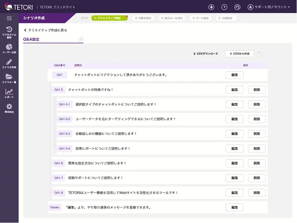Click the dashboard grid icon in sidebar
This screenshot has height=223, width=297.
(x=9, y=18)
